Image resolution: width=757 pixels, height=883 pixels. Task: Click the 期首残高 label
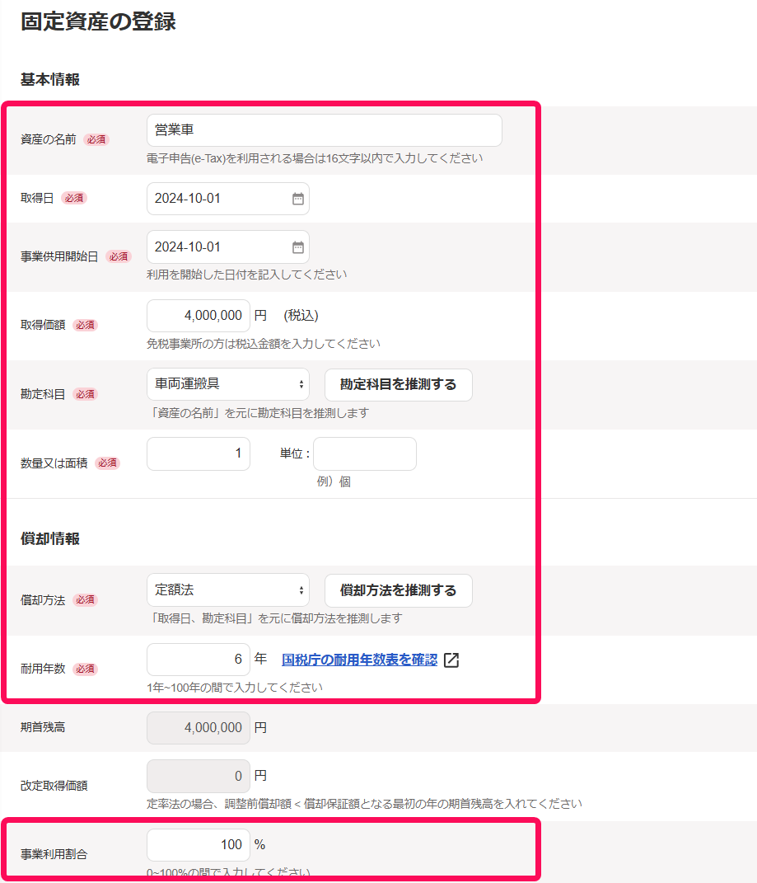[43, 727]
